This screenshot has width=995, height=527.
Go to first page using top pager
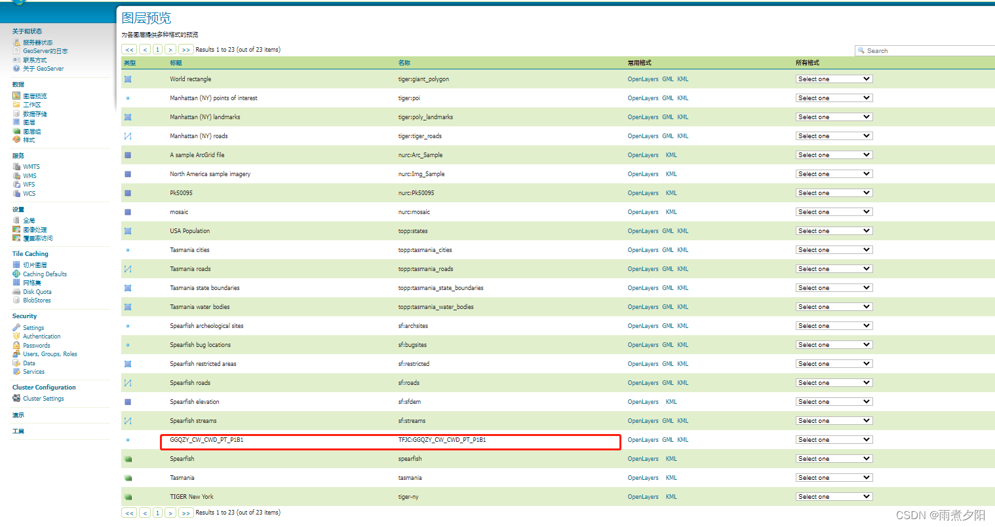129,50
